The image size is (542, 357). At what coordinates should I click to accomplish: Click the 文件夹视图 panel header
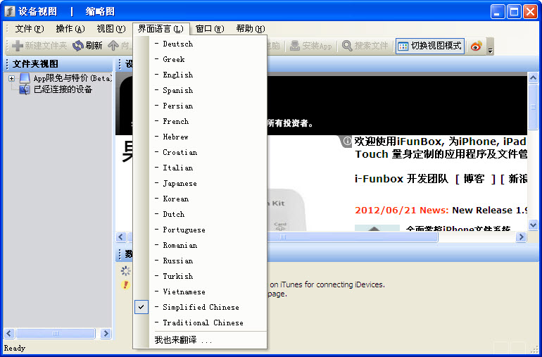click(58, 64)
